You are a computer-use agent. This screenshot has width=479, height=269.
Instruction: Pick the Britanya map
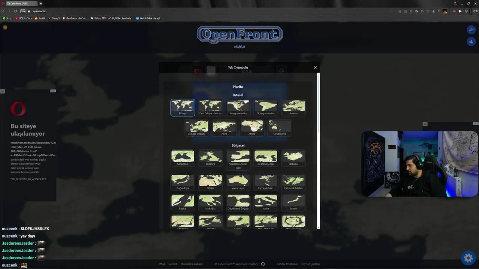tap(210, 158)
